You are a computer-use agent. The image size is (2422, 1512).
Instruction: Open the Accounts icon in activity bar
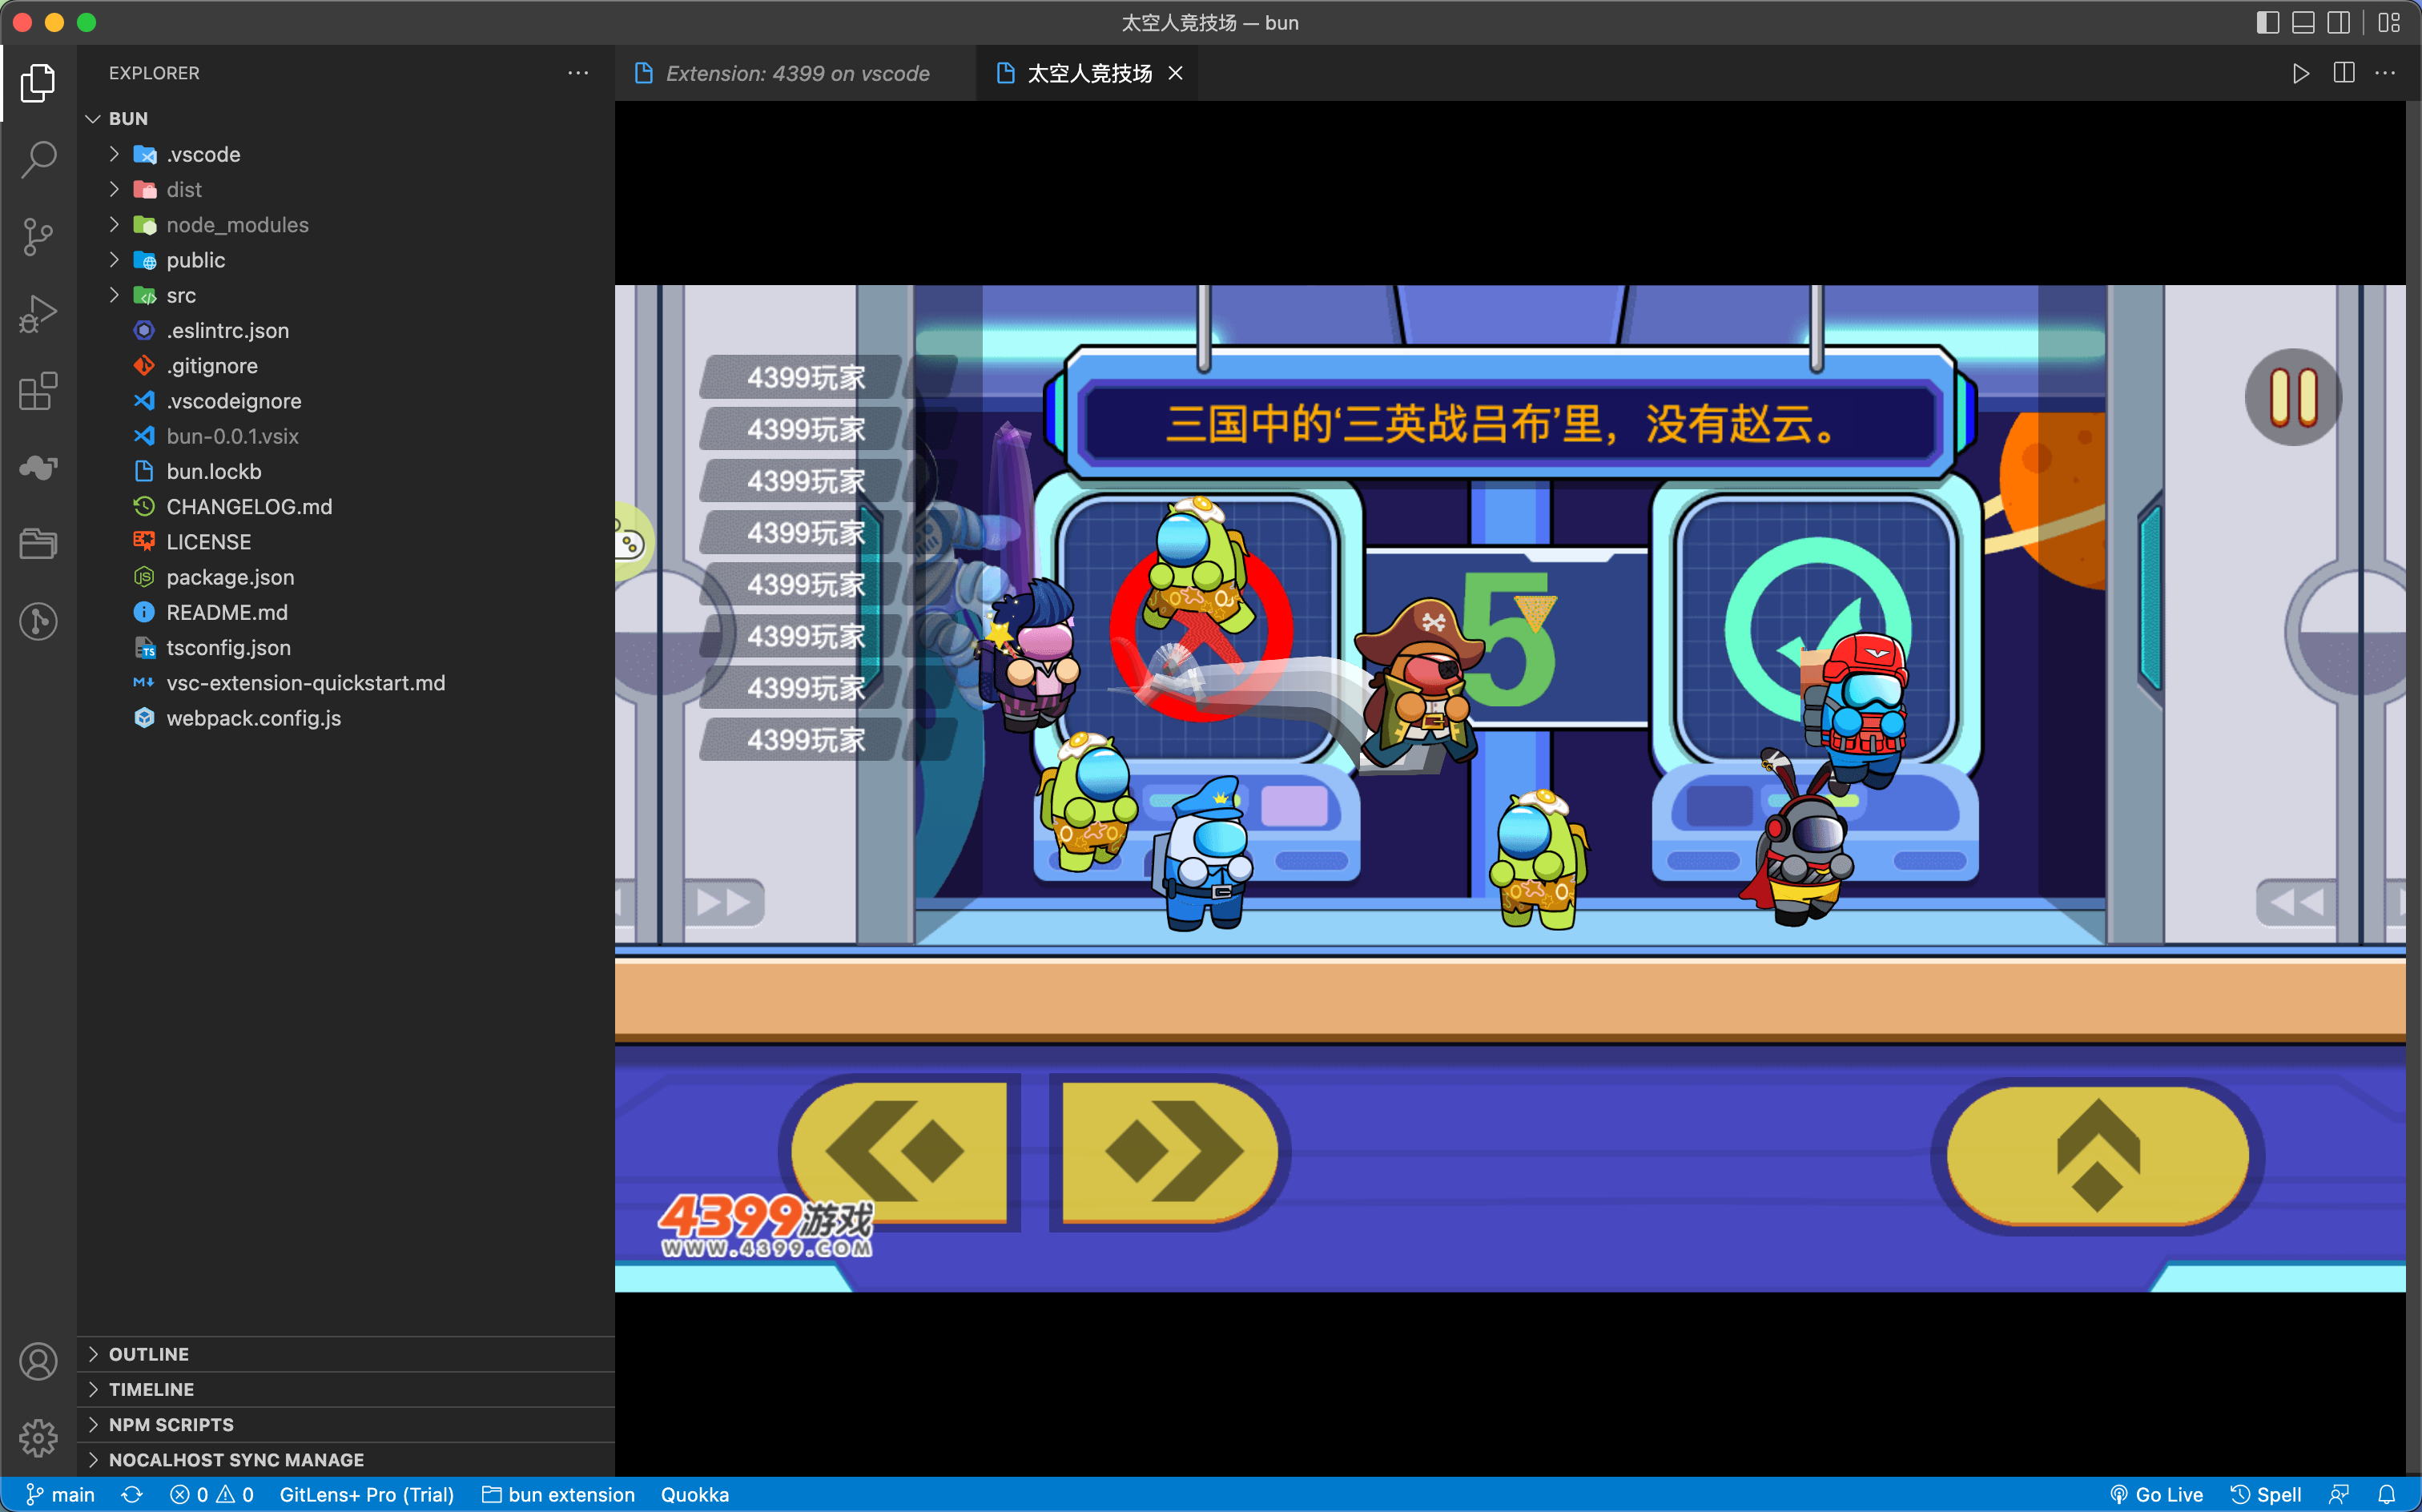pyautogui.click(x=38, y=1362)
